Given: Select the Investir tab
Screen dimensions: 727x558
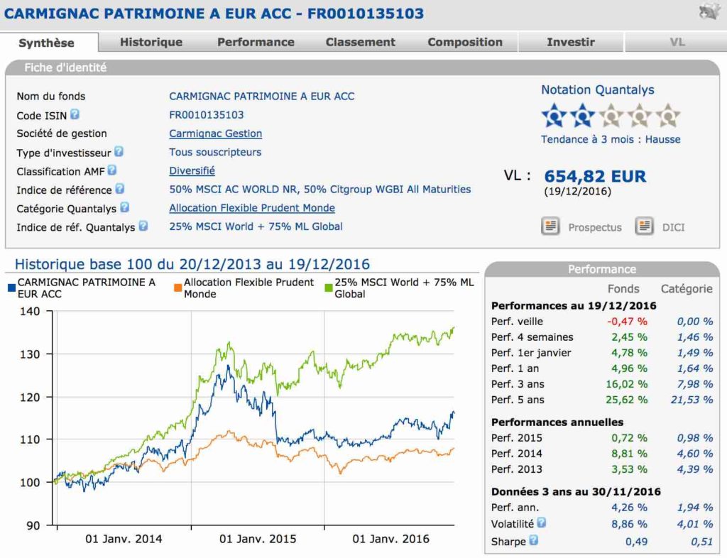Looking at the screenshot, I should click(x=571, y=42).
